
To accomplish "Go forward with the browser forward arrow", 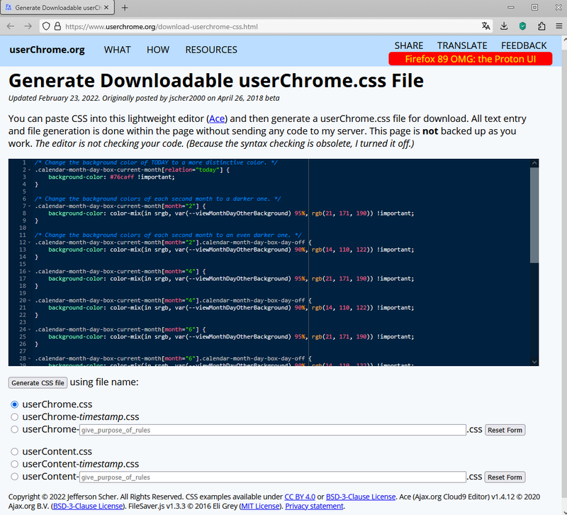I will pyautogui.click(x=28, y=26).
